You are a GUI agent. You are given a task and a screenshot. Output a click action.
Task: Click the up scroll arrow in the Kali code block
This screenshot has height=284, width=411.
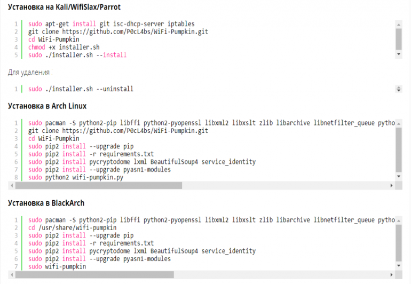pyautogui.click(x=398, y=25)
